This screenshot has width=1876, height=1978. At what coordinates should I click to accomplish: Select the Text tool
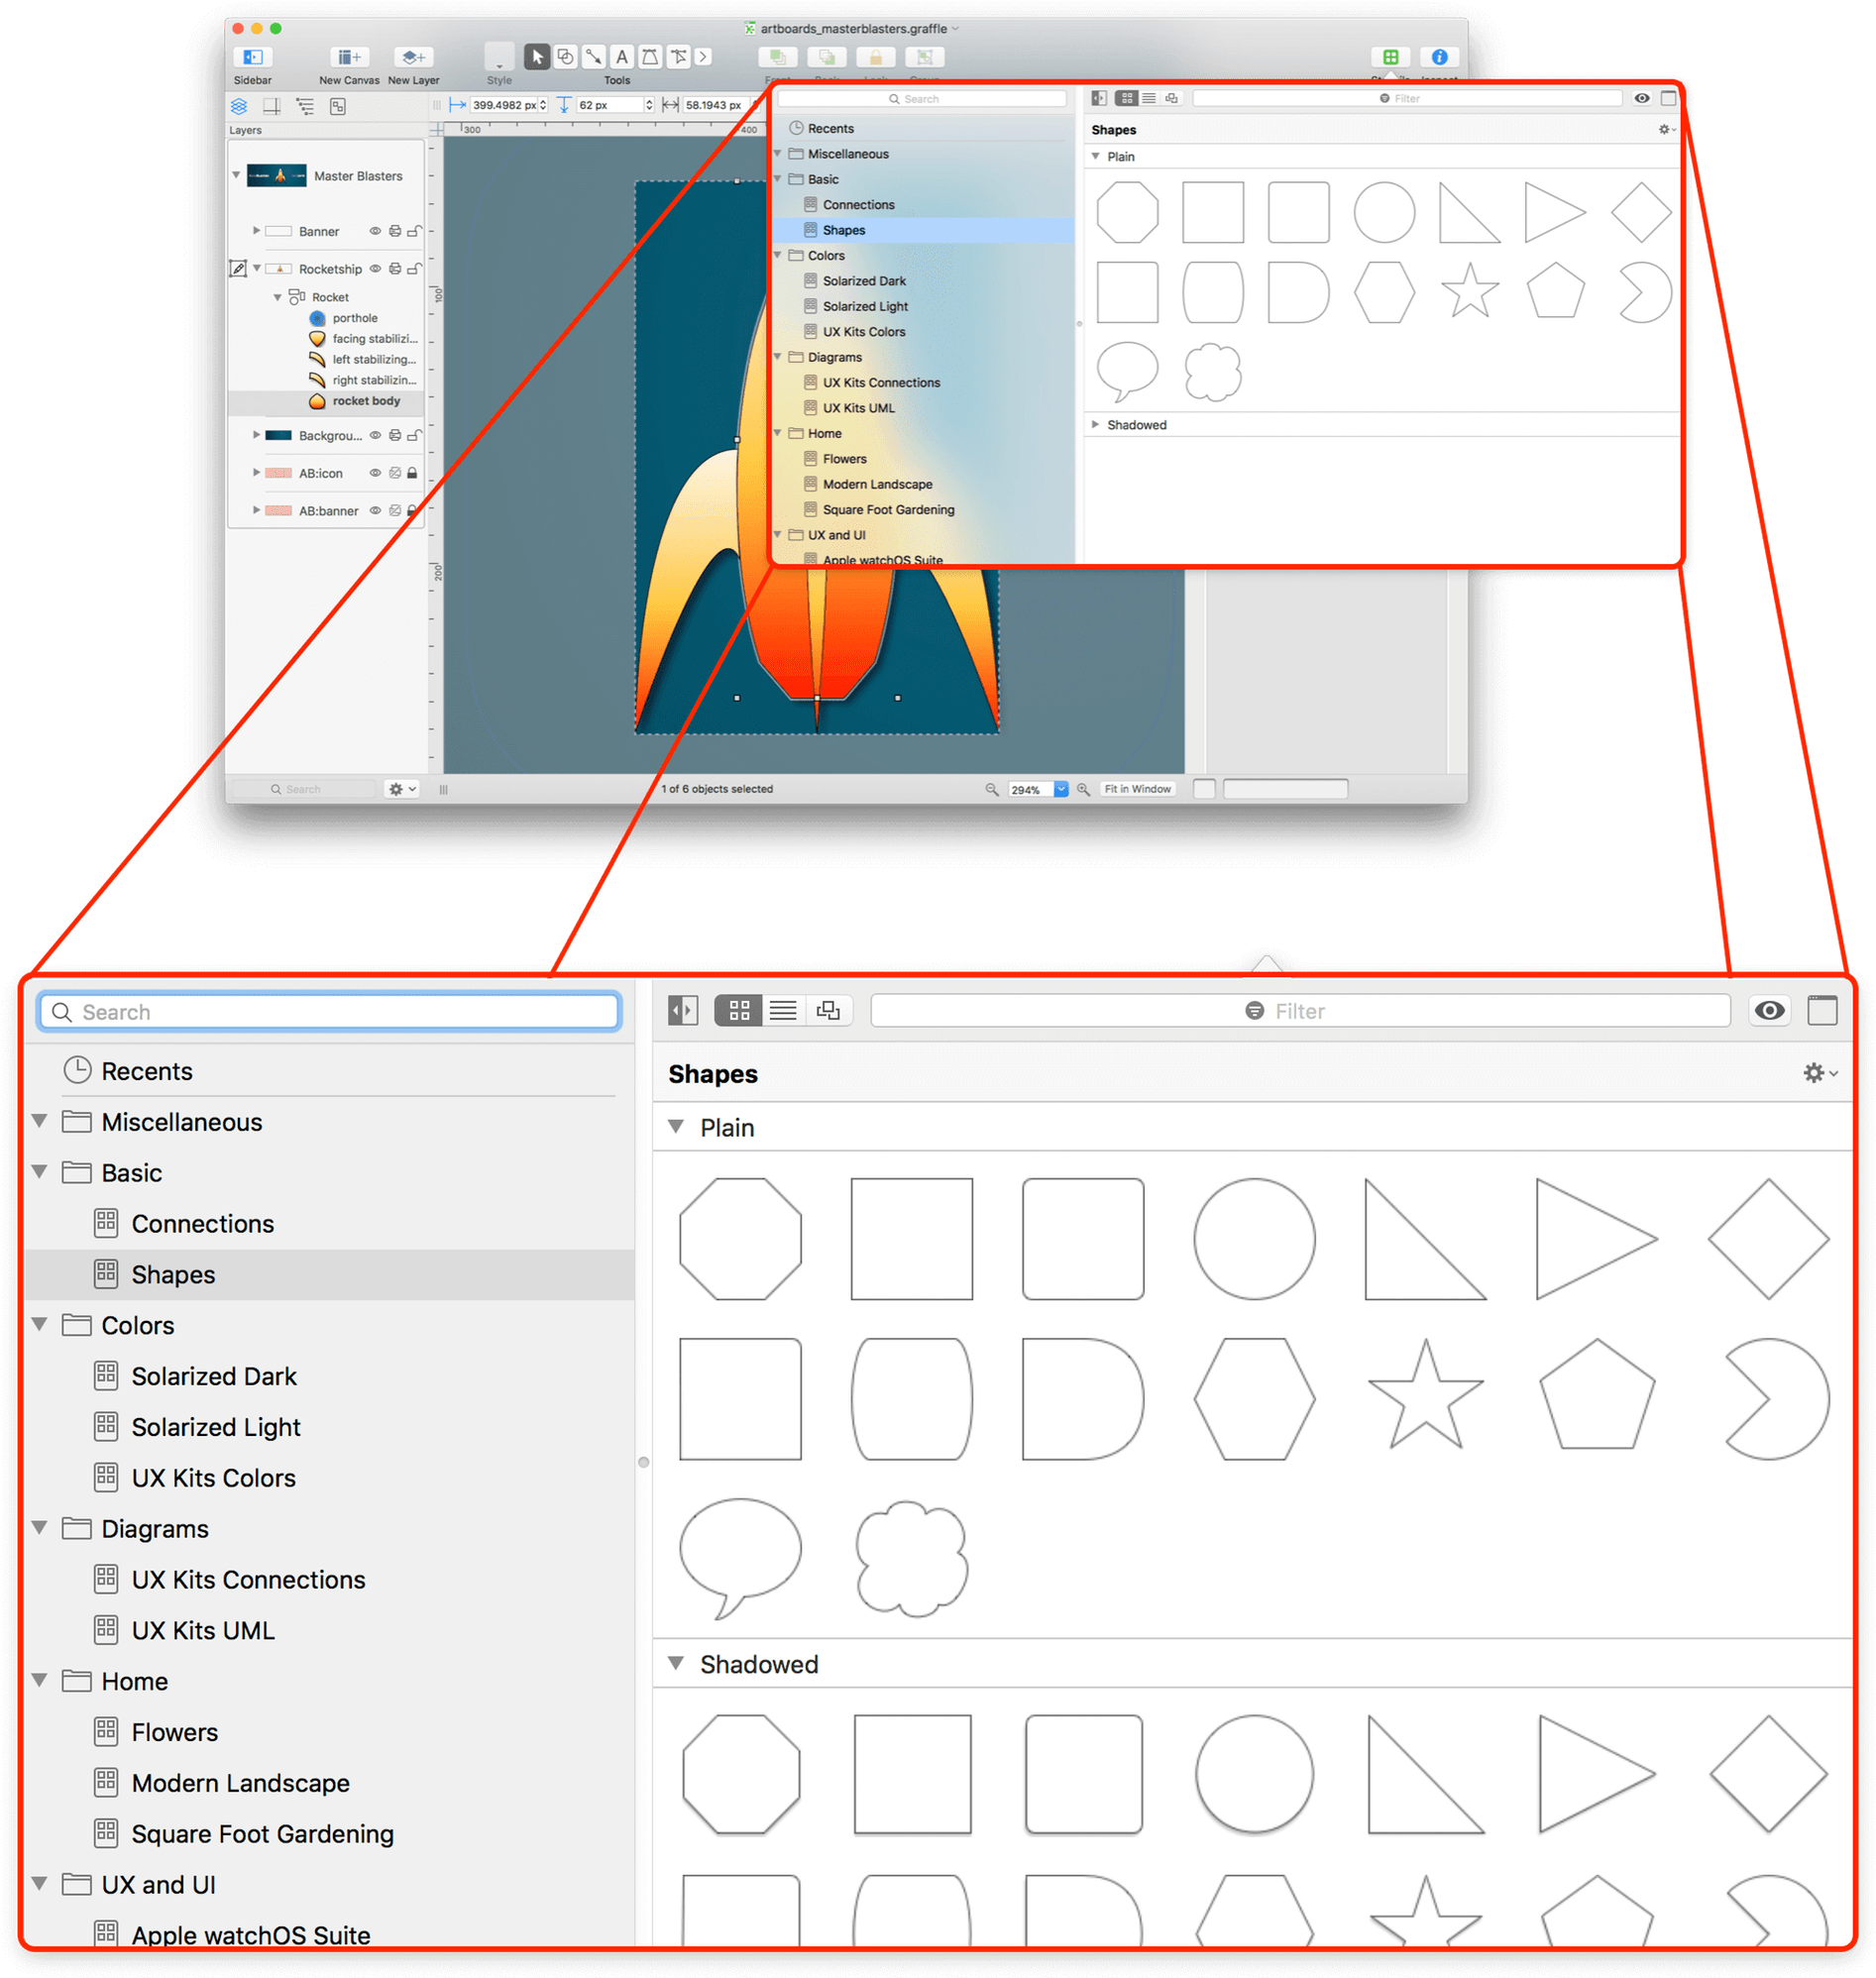click(x=622, y=57)
